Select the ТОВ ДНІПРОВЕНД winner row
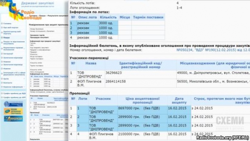The width and height of the screenshot is (250, 141). pos(159,74)
